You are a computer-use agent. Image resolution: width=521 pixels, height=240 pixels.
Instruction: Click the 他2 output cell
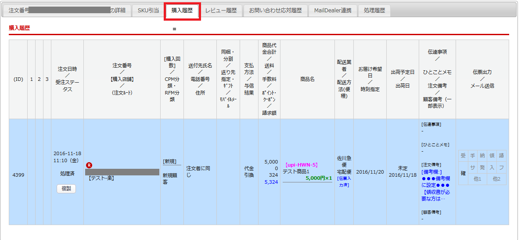[496, 179]
